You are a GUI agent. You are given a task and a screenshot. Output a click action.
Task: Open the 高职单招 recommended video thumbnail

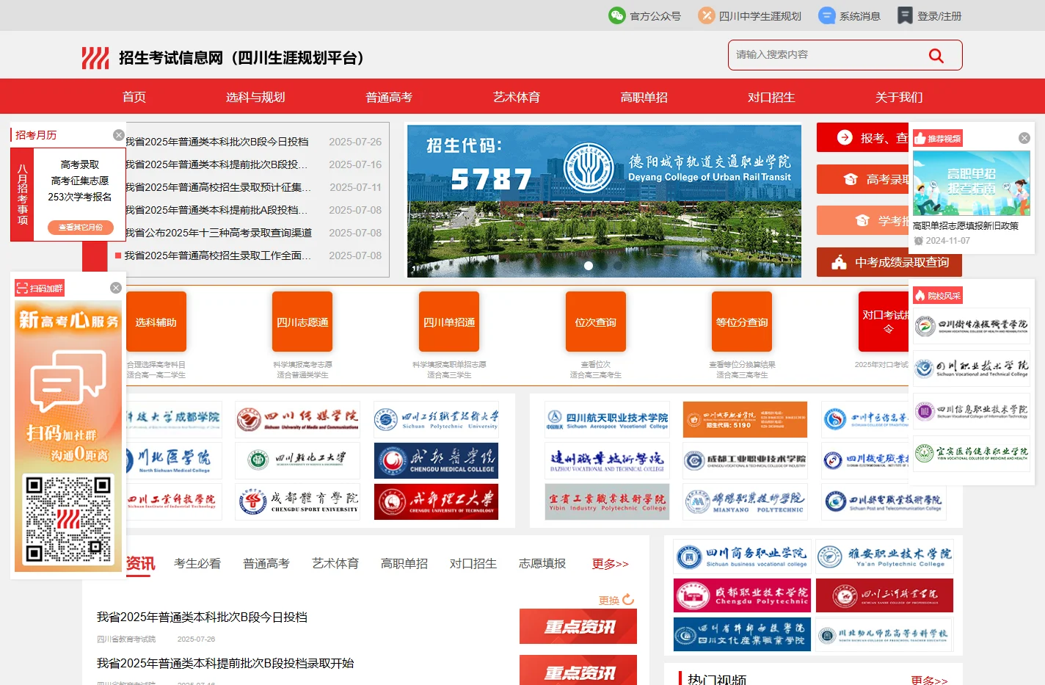(x=972, y=184)
